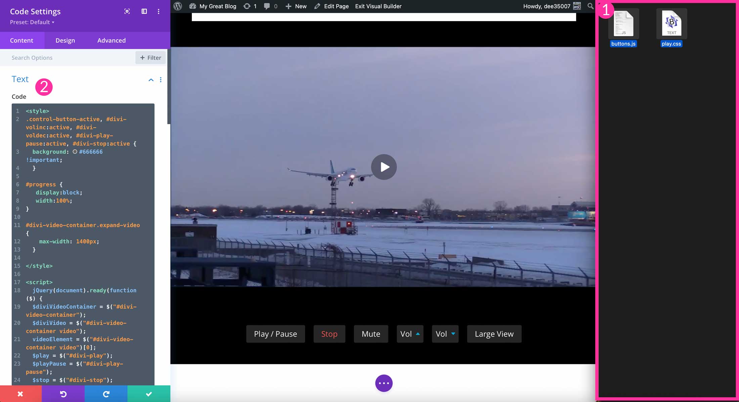Click the Large View video button
The height and width of the screenshot is (402, 739).
(x=494, y=333)
